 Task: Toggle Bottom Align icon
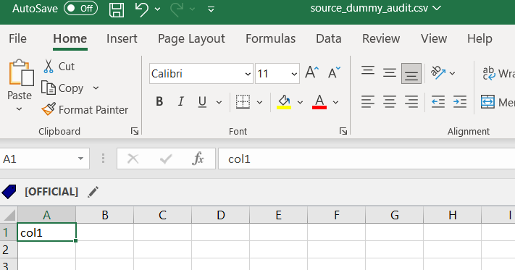[x=411, y=74]
